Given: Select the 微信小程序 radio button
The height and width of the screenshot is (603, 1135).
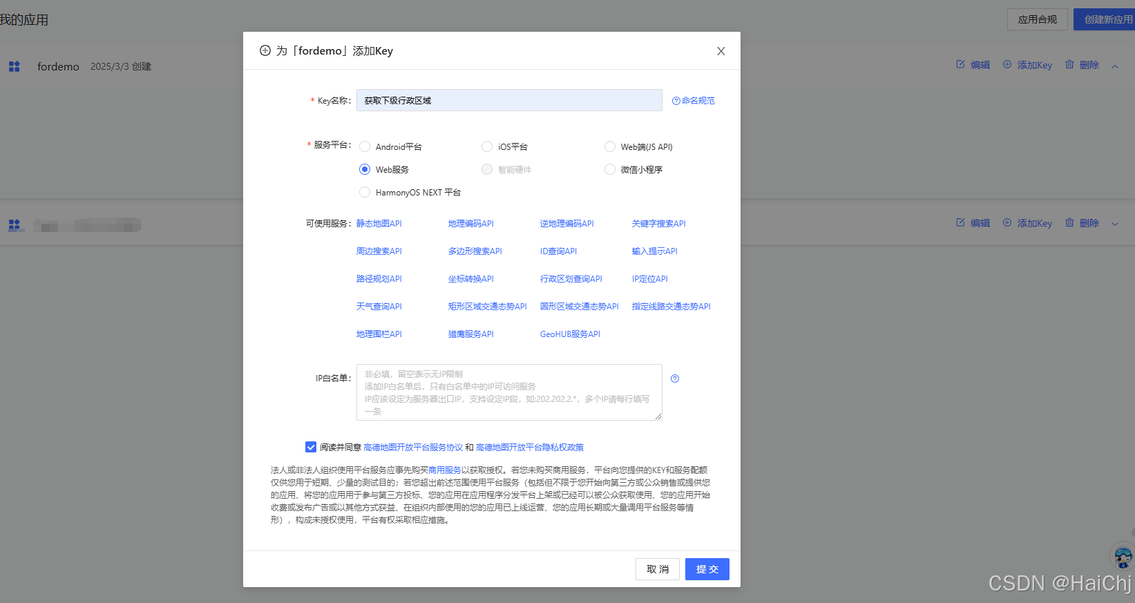Looking at the screenshot, I should [610, 169].
